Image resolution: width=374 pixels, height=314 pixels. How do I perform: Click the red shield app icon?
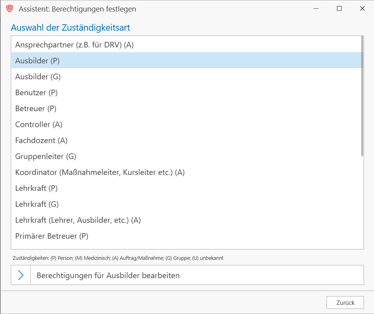[x=10, y=9]
